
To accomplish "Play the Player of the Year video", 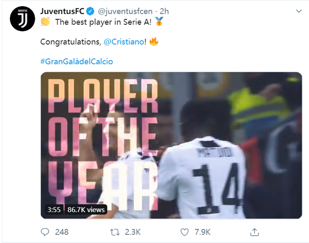I will [171, 145].
